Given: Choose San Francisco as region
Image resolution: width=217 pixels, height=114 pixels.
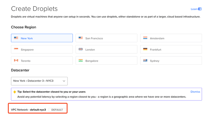Looking at the screenshot, I should coord(106,38).
